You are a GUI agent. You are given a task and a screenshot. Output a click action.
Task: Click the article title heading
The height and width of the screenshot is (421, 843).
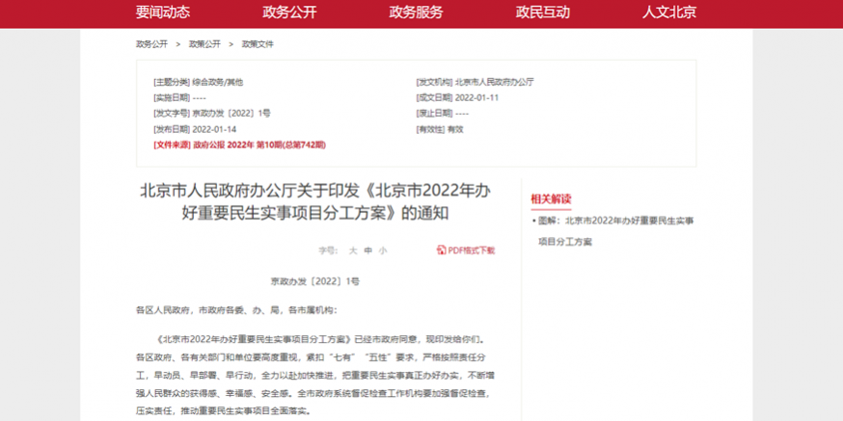pyautogui.click(x=314, y=200)
